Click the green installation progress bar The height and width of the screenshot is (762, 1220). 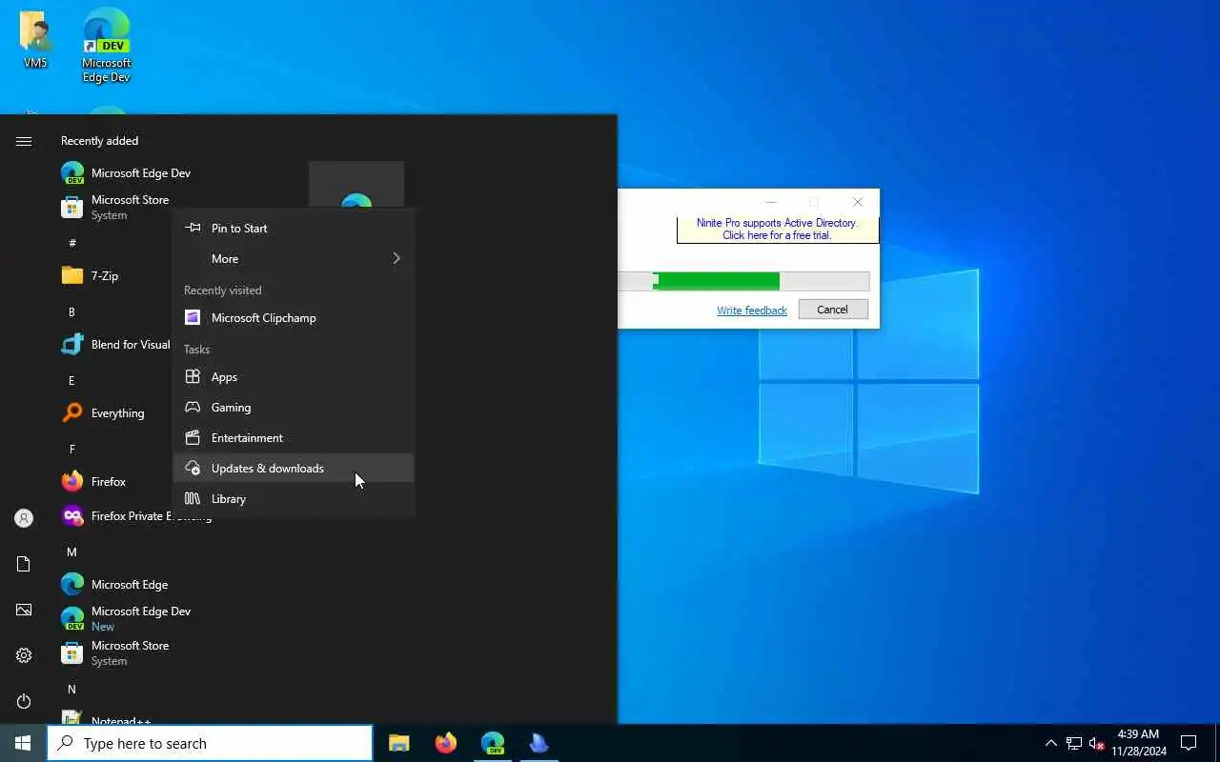click(716, 281)
